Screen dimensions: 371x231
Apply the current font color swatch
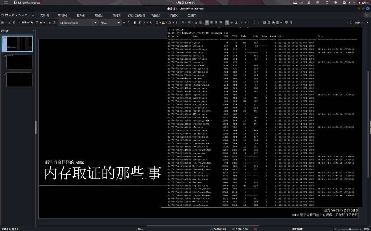[x=170, y=23]
